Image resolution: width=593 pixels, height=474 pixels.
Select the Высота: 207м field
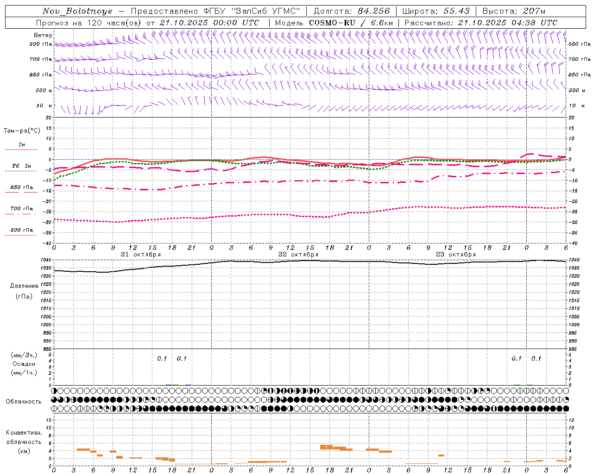click(x=514, y=11)
